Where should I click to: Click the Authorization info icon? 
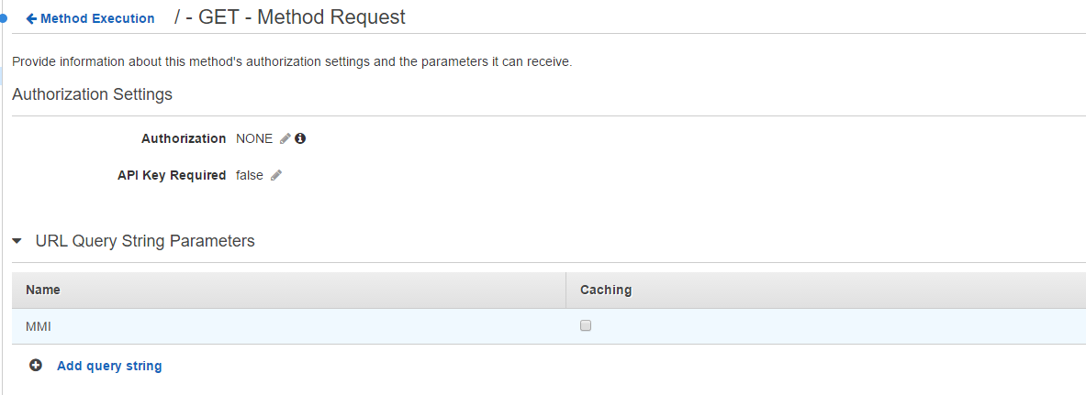click(x=300, y=138)
